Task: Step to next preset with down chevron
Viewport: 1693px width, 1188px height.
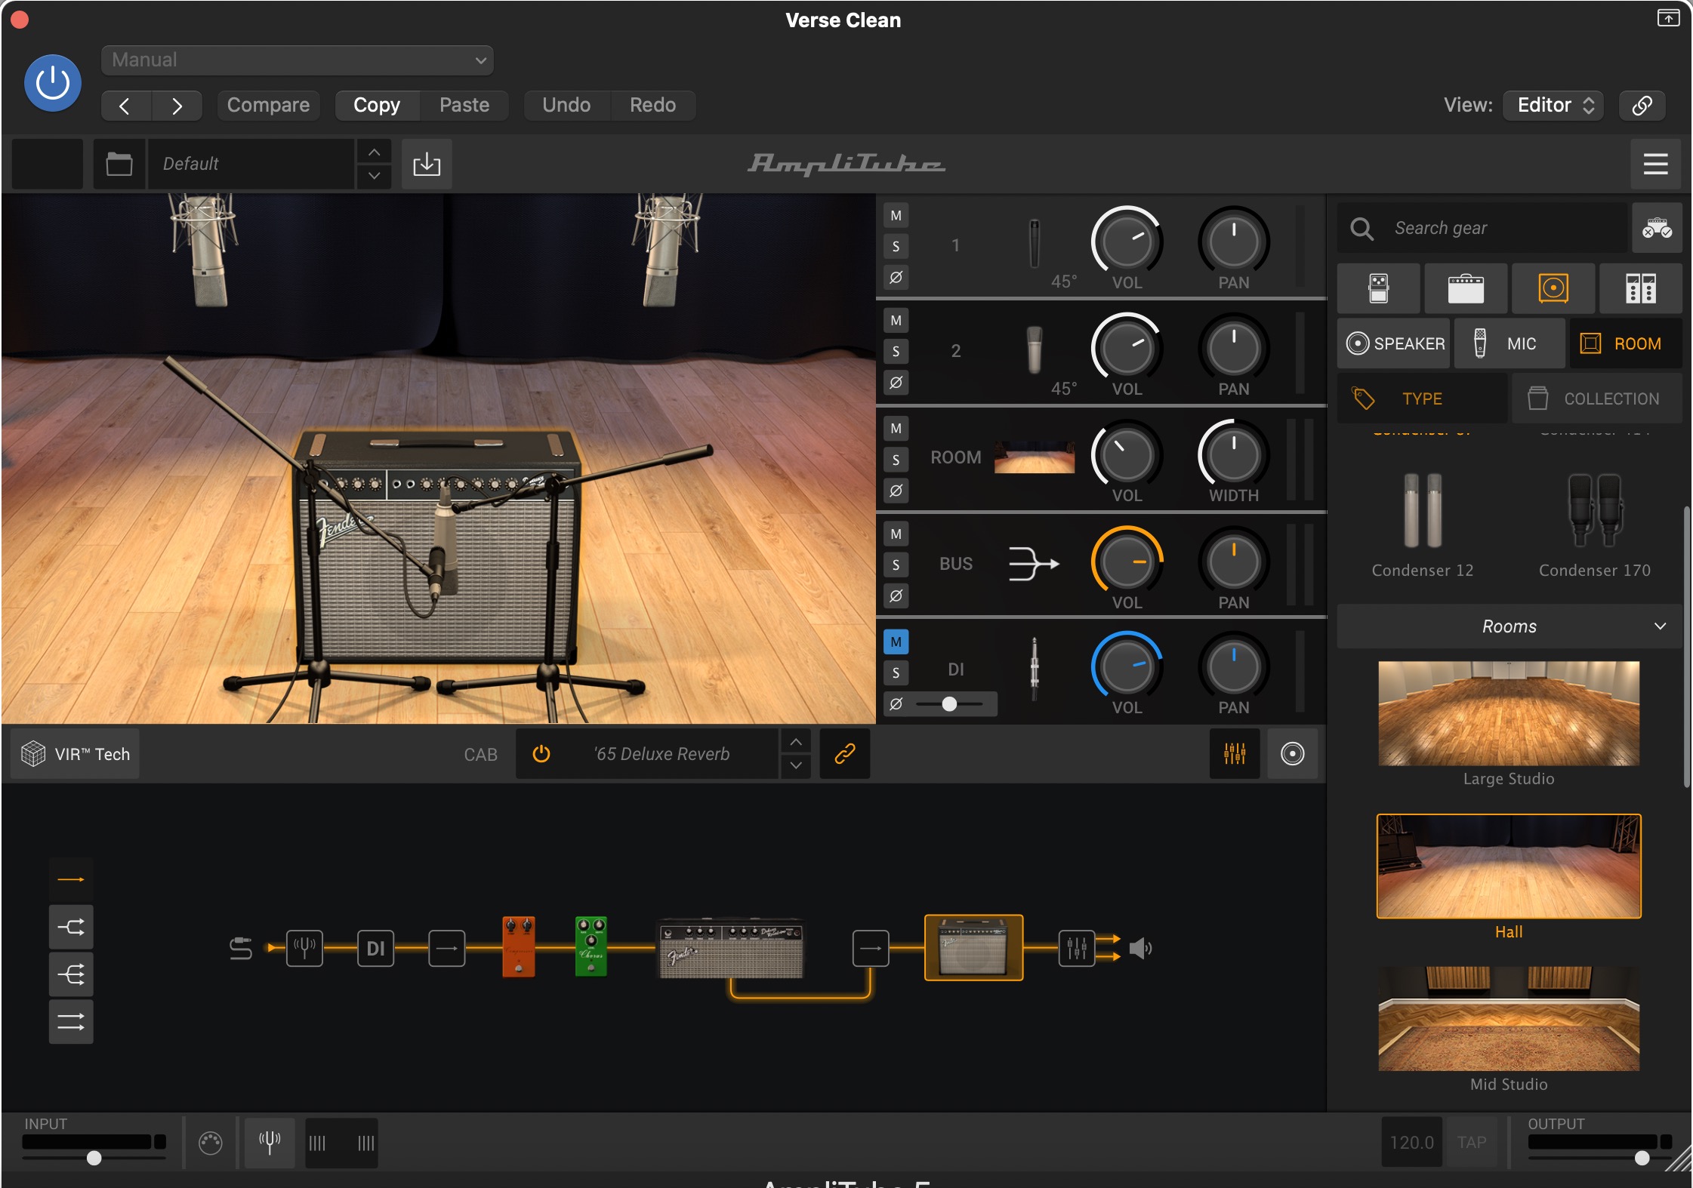Action: (374, 176)
